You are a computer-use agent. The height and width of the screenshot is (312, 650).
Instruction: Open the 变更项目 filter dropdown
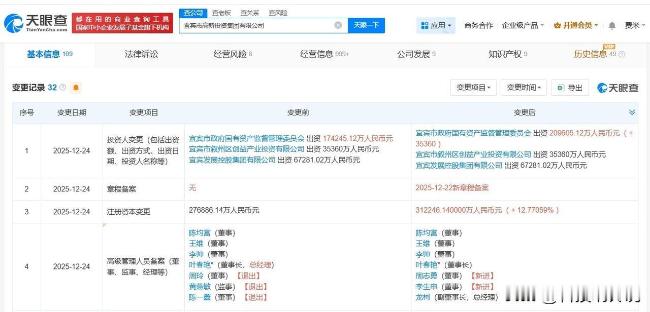point(473,87)
